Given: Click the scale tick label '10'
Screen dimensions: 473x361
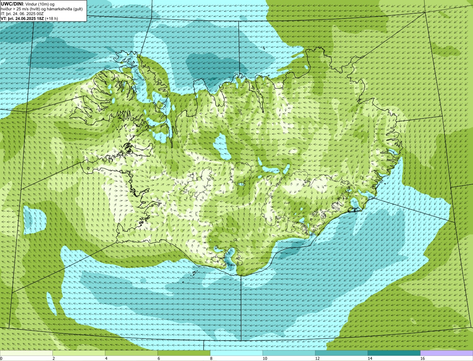Looking at the screenshot, I should coord(265,358).
